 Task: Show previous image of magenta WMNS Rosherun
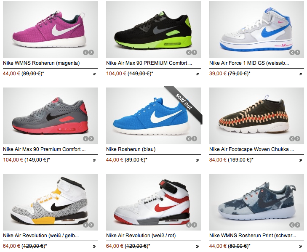[x=85, y=53]
